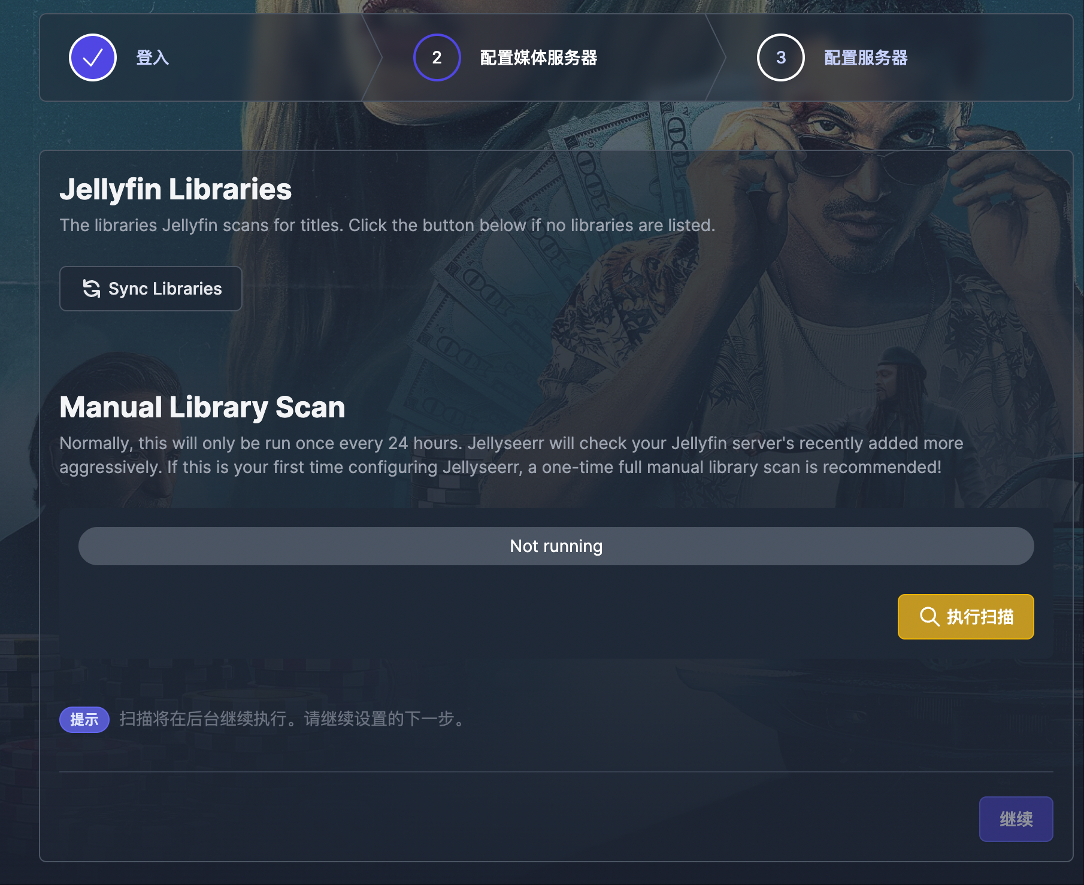Viewport: 1084px width, 885px height.
Task: Open the 登入 step label
Action: coord(153,57)
